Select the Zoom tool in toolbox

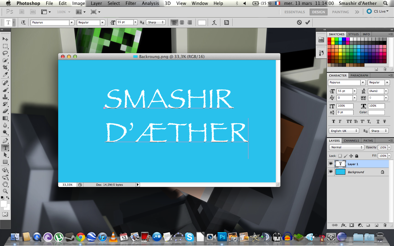(5, 191)
